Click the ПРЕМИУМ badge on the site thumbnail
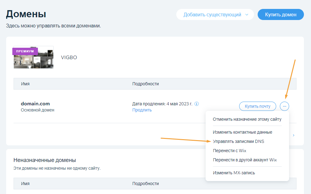 tap(25, 51)
